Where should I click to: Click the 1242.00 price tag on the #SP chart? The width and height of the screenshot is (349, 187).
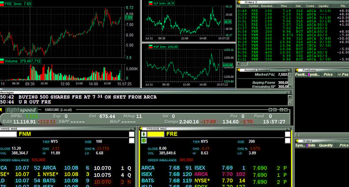pos(227,65)
